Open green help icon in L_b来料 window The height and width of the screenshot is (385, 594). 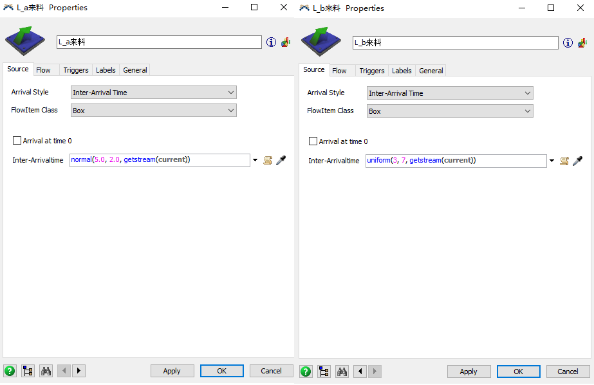pos(306,372)
